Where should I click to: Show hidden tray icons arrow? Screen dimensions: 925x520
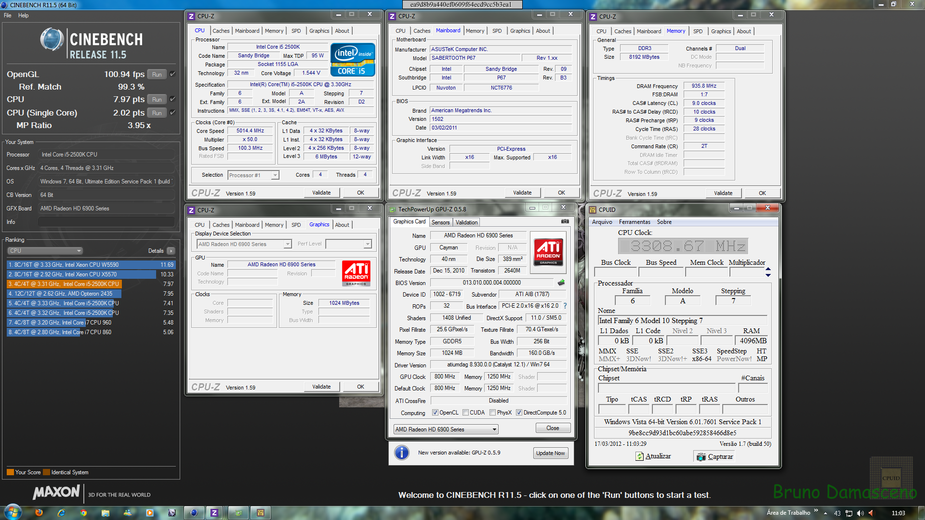[825, 513]
